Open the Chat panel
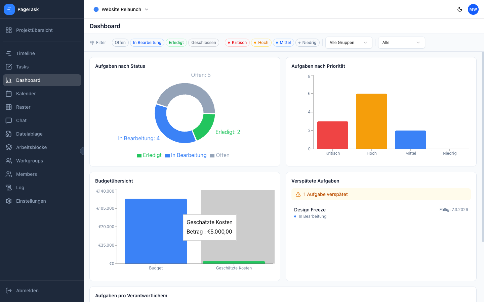 pyautogui.click(x=21, y=120)
